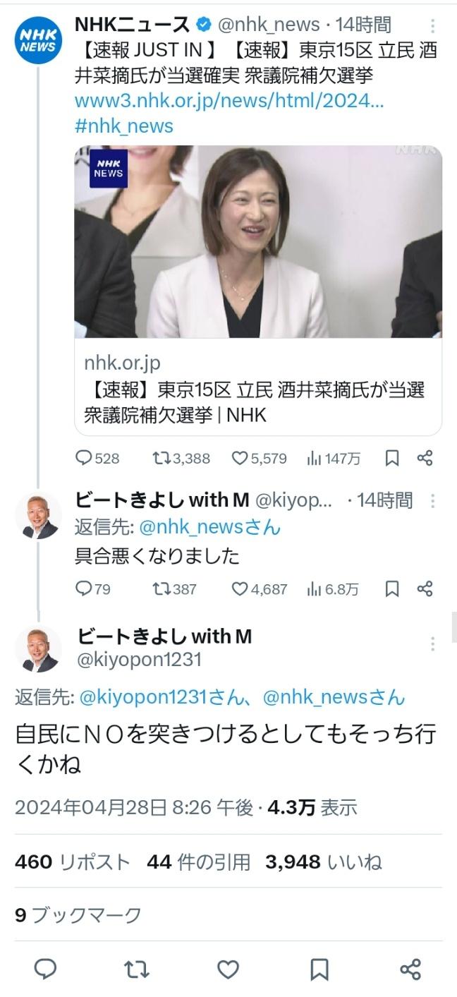Open replies on NHK tweet showing 528
This screenshot has height=997, width=457.
coord(97,459)
